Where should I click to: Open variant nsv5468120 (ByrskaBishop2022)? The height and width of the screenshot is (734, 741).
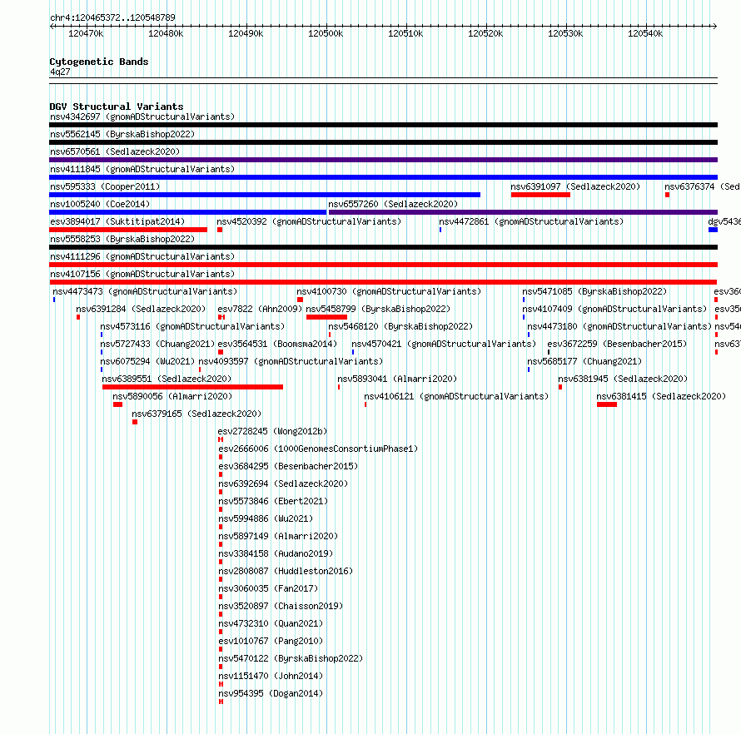tap(400, 326)
